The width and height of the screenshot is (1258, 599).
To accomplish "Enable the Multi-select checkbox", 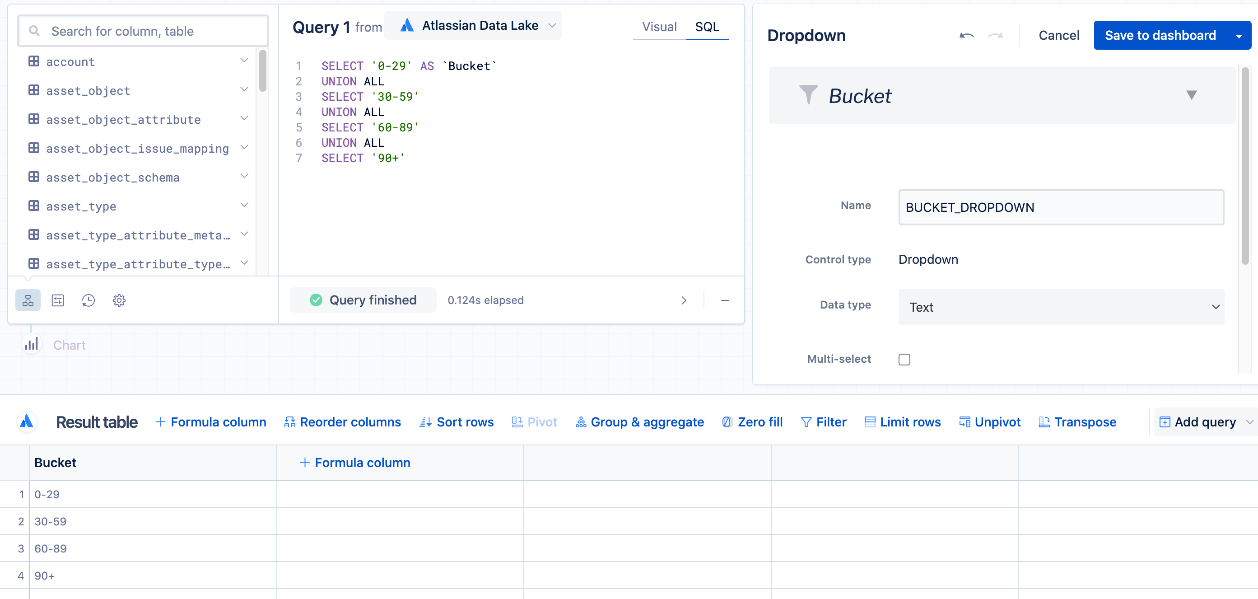I will pyautogui.click(x=904, y=359).
